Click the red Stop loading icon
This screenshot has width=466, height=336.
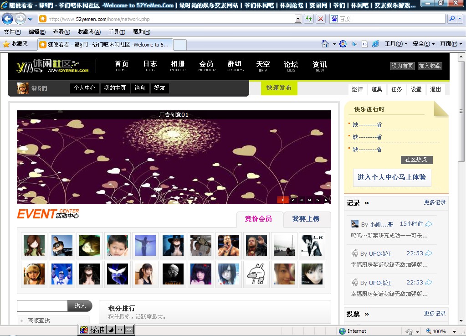point(320,19)
